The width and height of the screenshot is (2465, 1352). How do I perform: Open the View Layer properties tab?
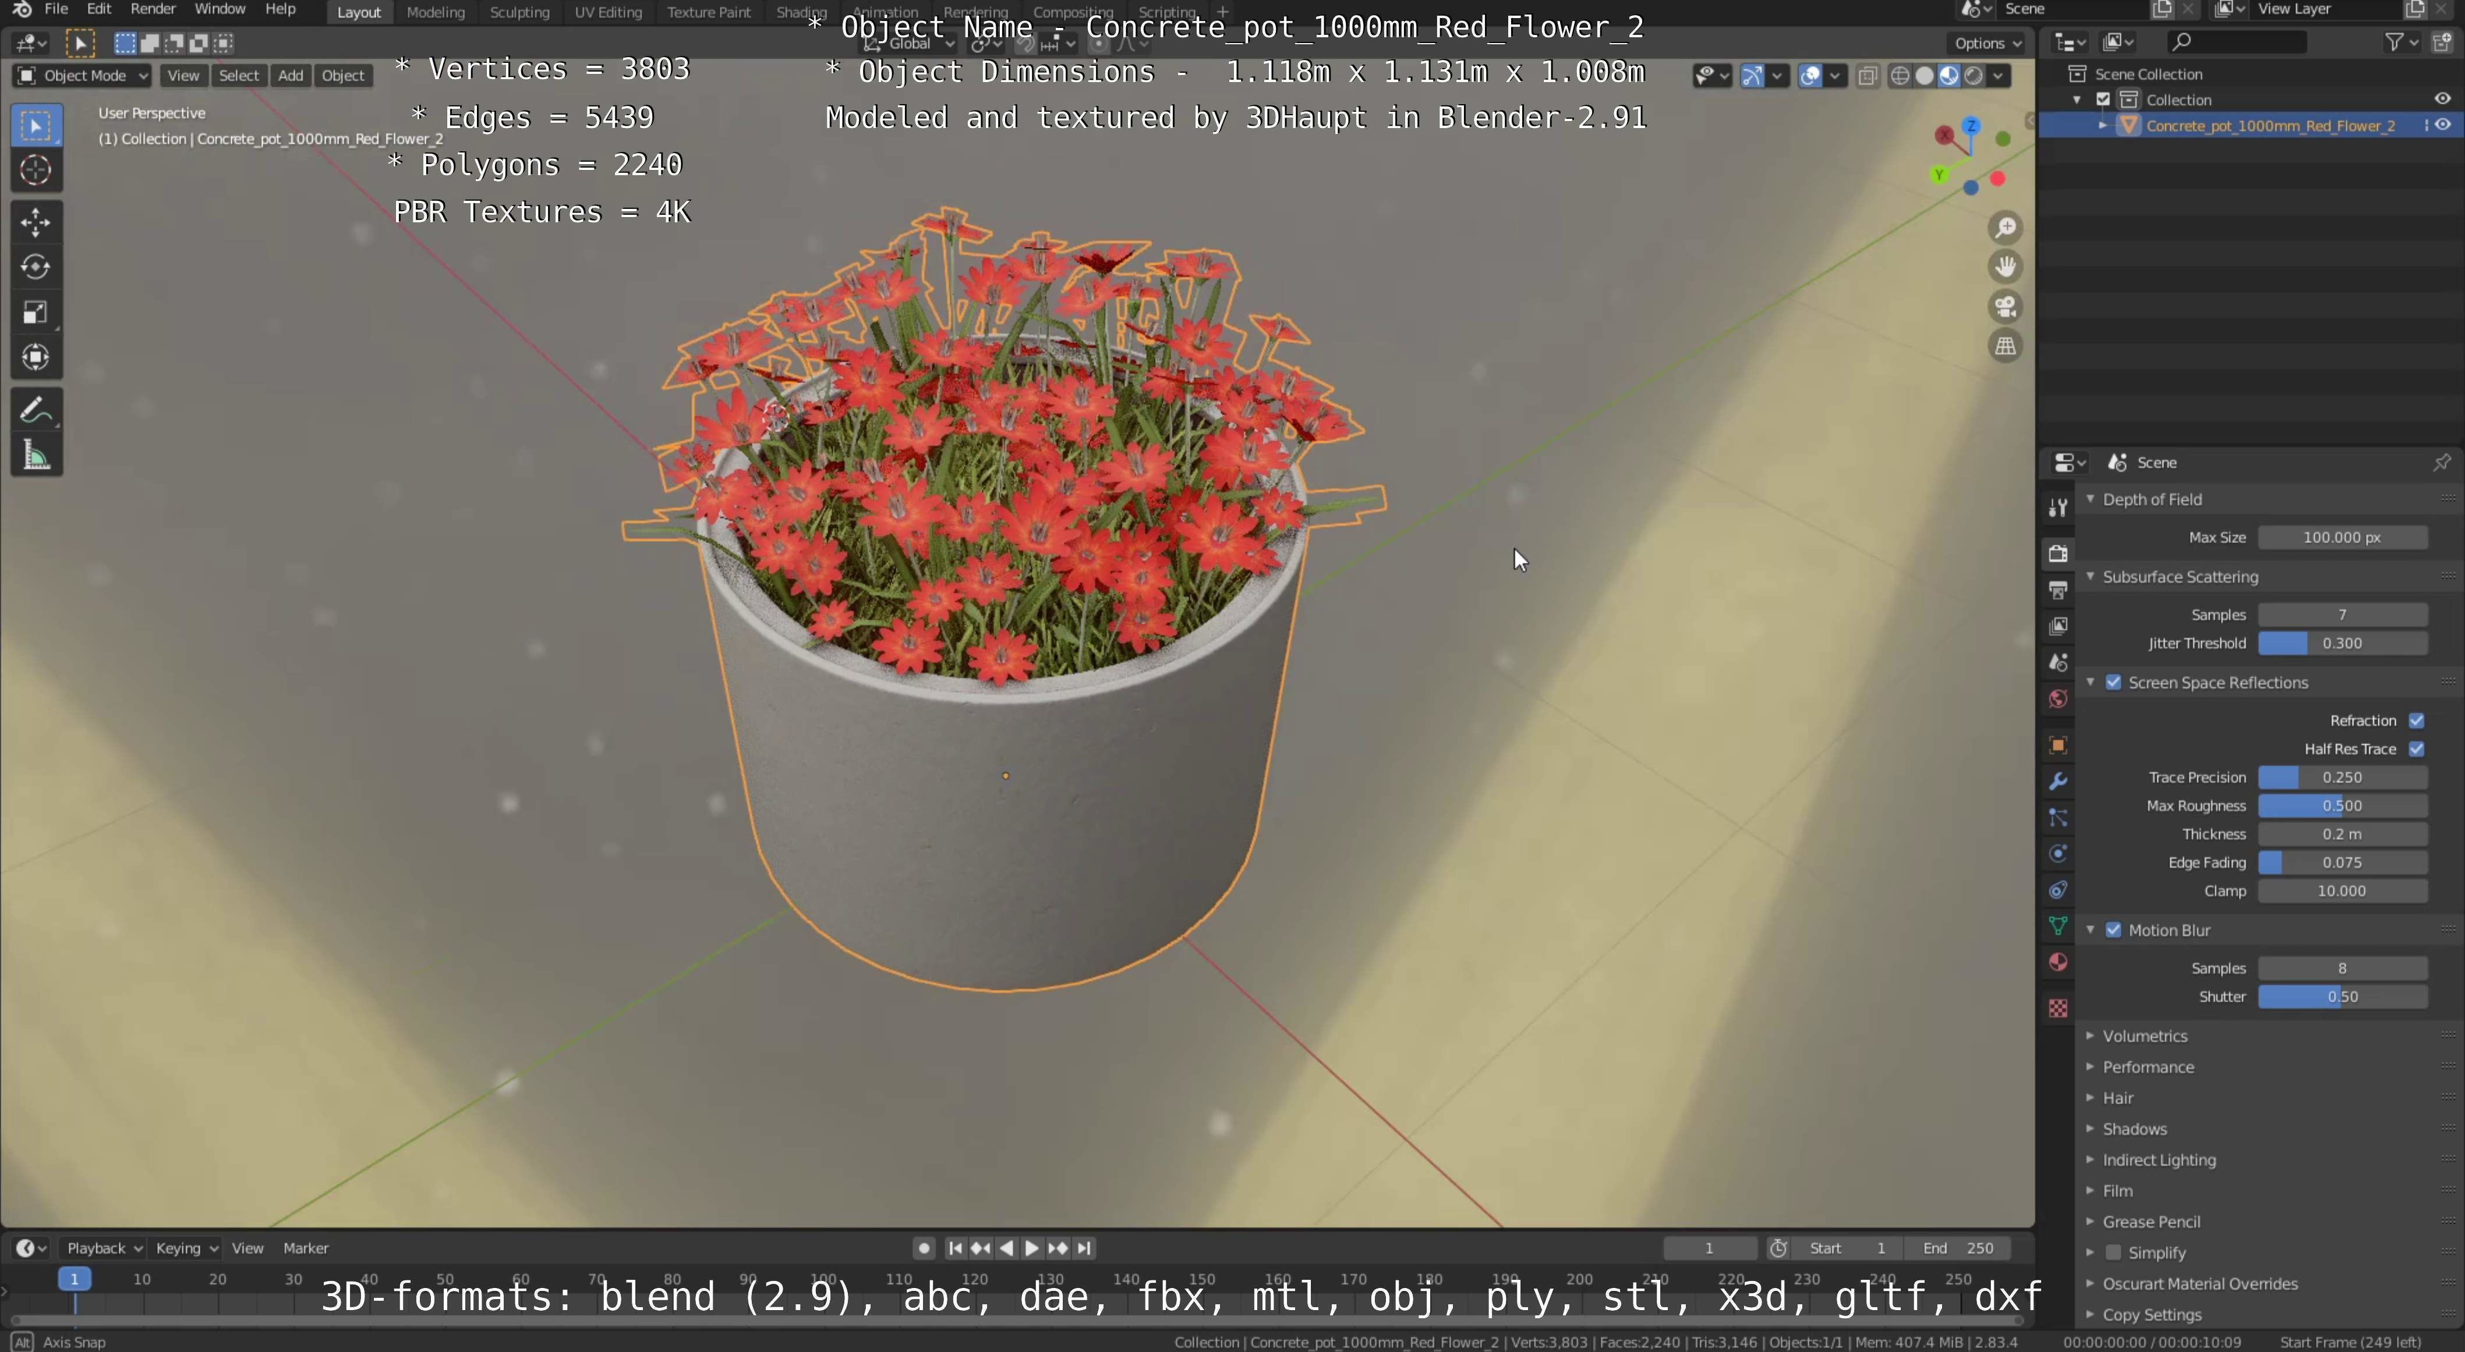tap(2057, 626)
